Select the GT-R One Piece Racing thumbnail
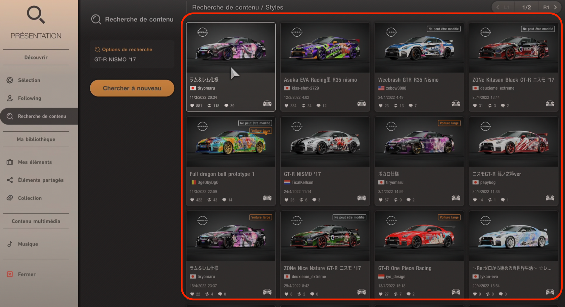Screen dimensions: 565x307 pos(419,236)
